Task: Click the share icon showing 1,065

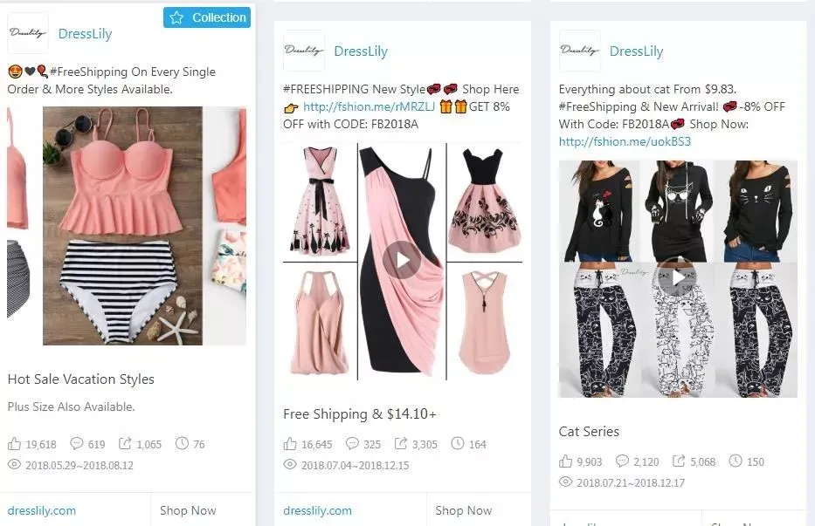Action: tap(125, 443)
